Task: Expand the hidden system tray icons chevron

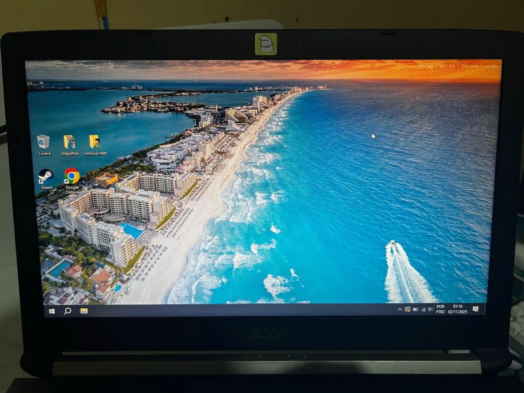Action: click(400, 309)
